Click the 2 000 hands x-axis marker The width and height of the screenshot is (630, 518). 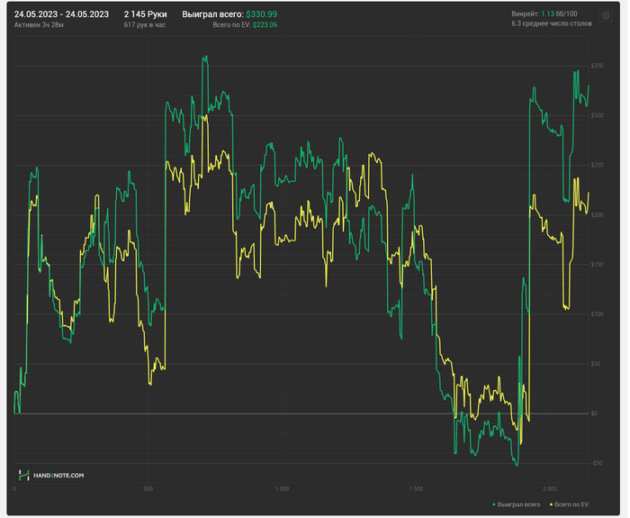tap(550, 489)
